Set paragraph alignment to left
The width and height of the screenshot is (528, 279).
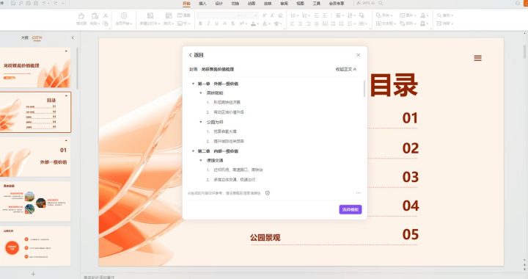293,23
